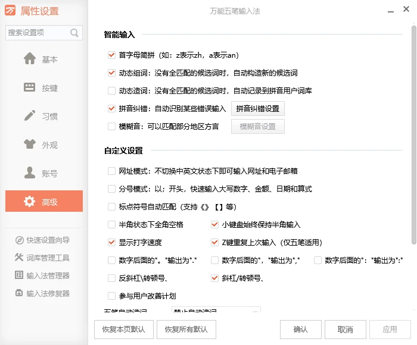Click the search magnifier icon
This screenshot has height=345, width=417.
coord(74,33)
